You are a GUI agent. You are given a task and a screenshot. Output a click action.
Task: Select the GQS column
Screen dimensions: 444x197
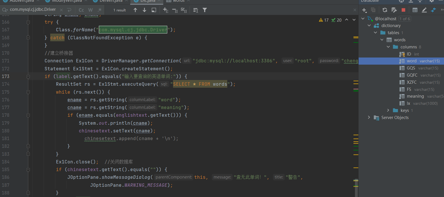[401, 68]
